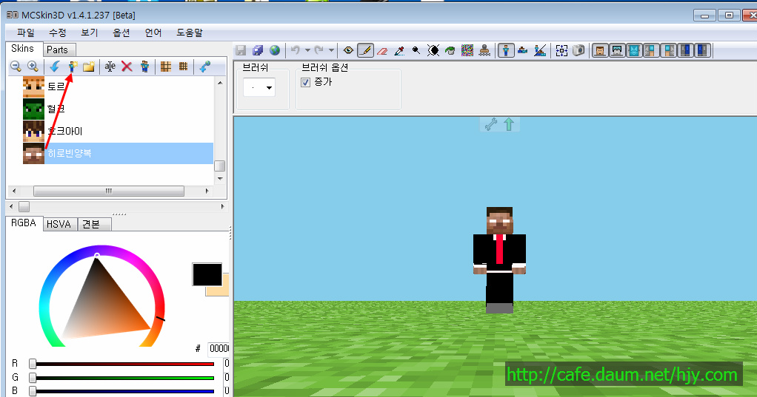757x397 pixels.
Task: Switch to perspective 3D view
Action: [506, 50]
